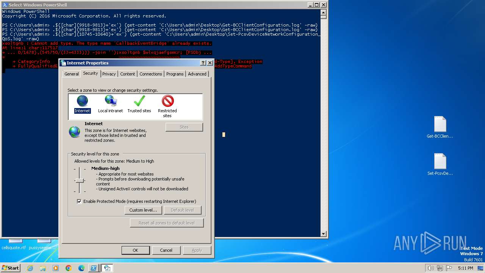
Task: Switch to the Security tab
Action: tap(91, 73)
